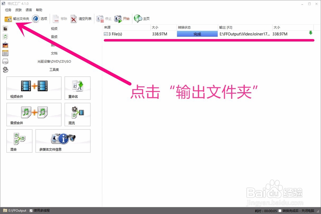
Task: Select the toolset film reel icon
Action: (5, 70)
